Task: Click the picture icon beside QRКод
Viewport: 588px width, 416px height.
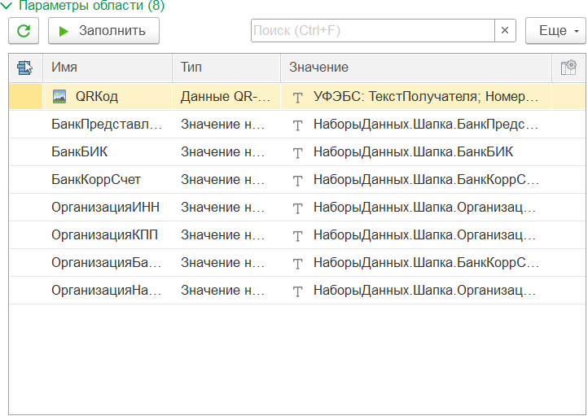Action: click(x=59, y=97)
